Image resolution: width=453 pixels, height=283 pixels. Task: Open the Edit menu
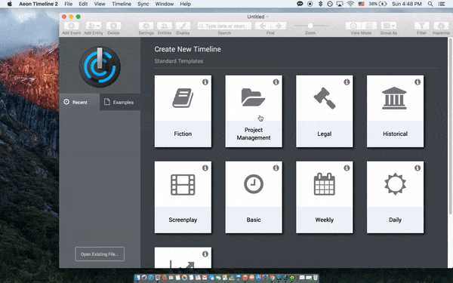pos(83,4)
